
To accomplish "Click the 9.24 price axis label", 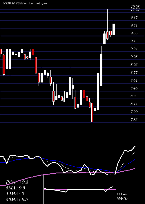I will (134, 49).
